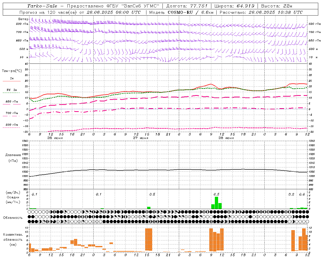The image size is (322, 257).
Task: Select the 0.6 precipitation total value
Action: 302,195
